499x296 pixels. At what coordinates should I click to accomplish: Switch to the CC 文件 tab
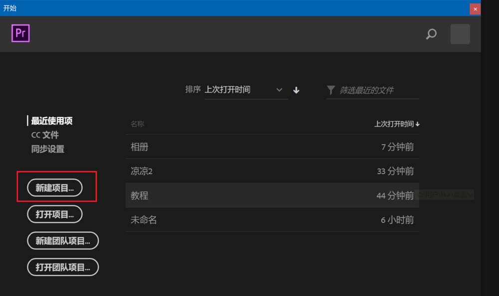[45, 135]
